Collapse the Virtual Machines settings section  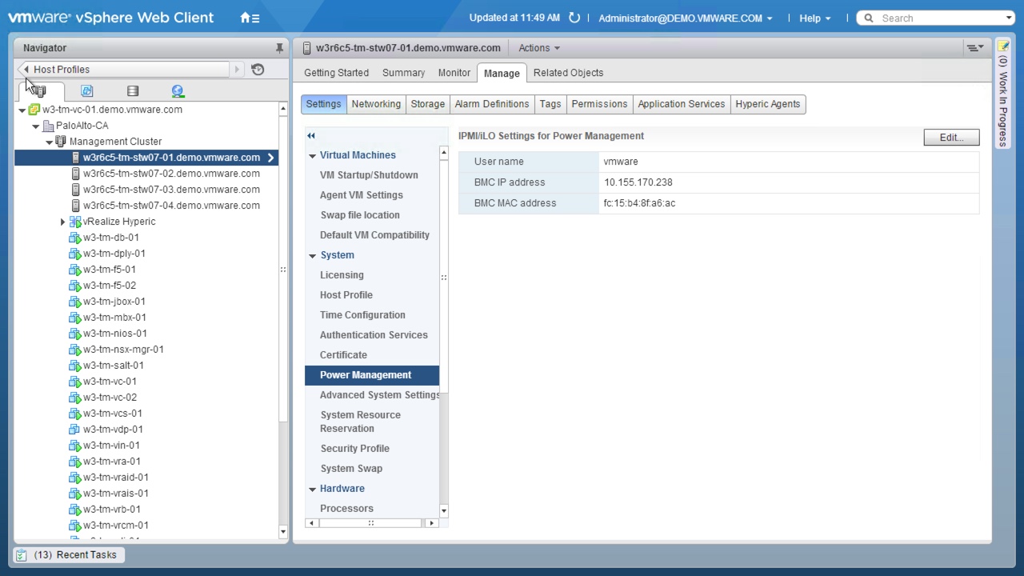[312, 155]
